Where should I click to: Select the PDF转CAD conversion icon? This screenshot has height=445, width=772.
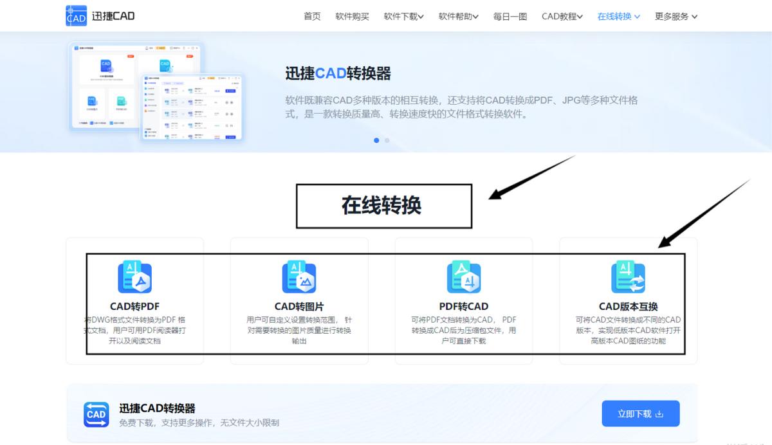click(463, 275)
